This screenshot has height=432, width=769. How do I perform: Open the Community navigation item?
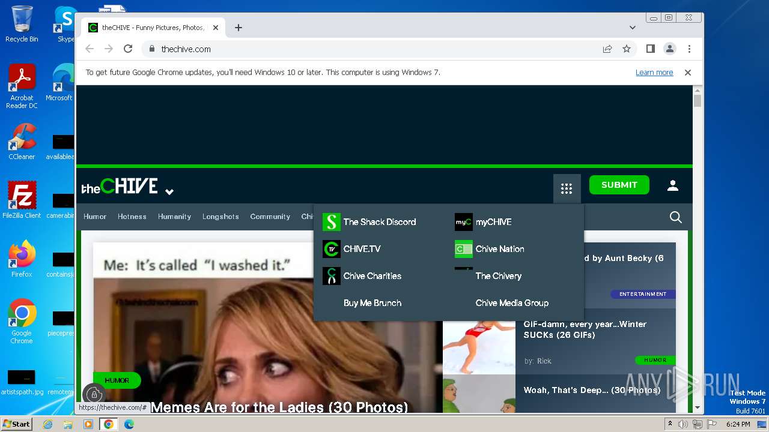270,217
